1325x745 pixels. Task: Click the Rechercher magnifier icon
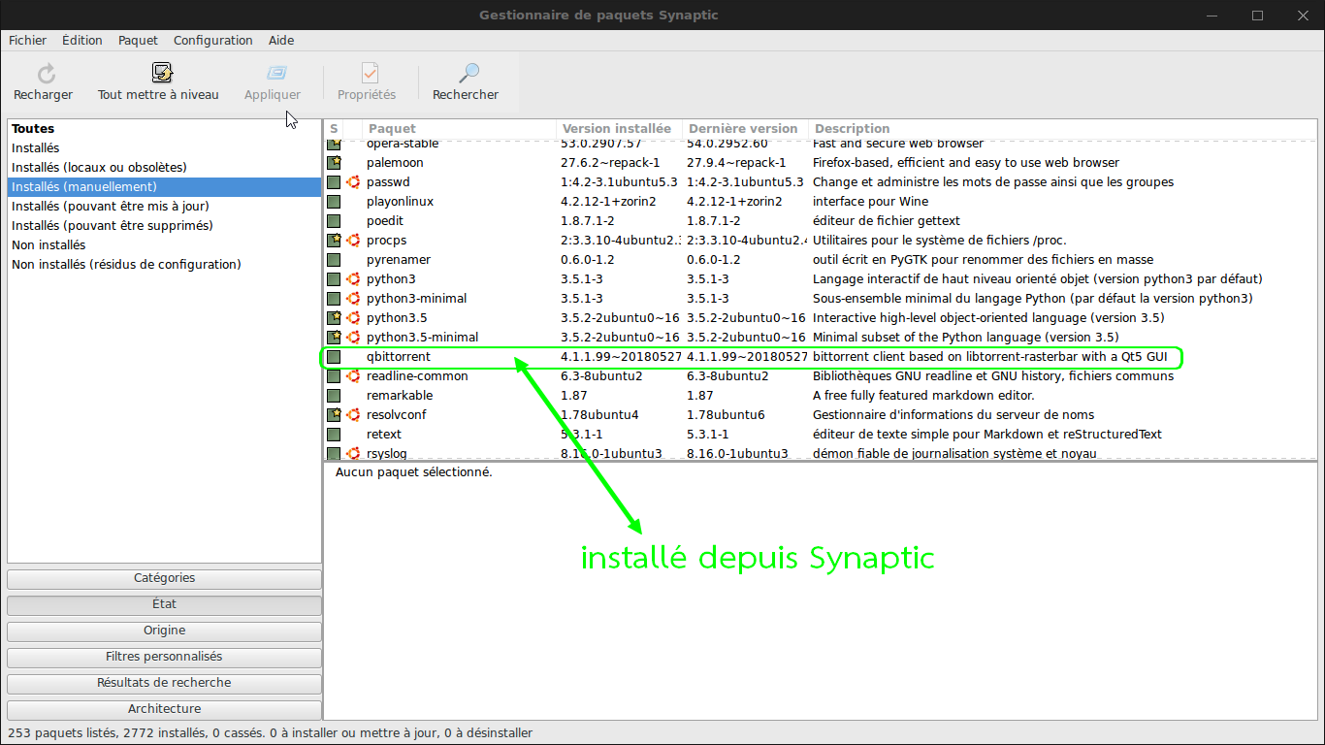(x=469, y=74)
